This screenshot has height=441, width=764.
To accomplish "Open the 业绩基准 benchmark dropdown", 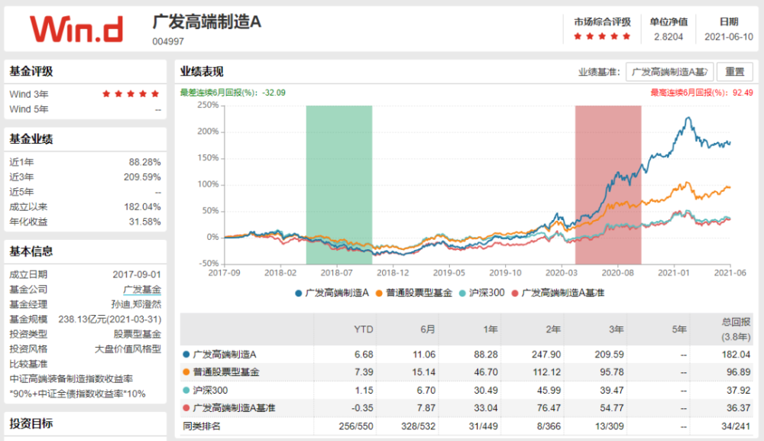I will [x=669, y=72].
